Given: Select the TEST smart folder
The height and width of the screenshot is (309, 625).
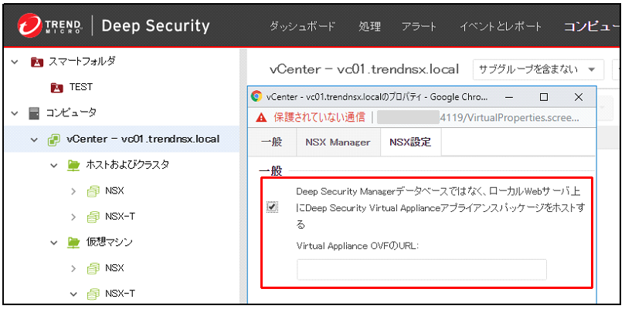Looking at the screenshot, I should 81,87.
